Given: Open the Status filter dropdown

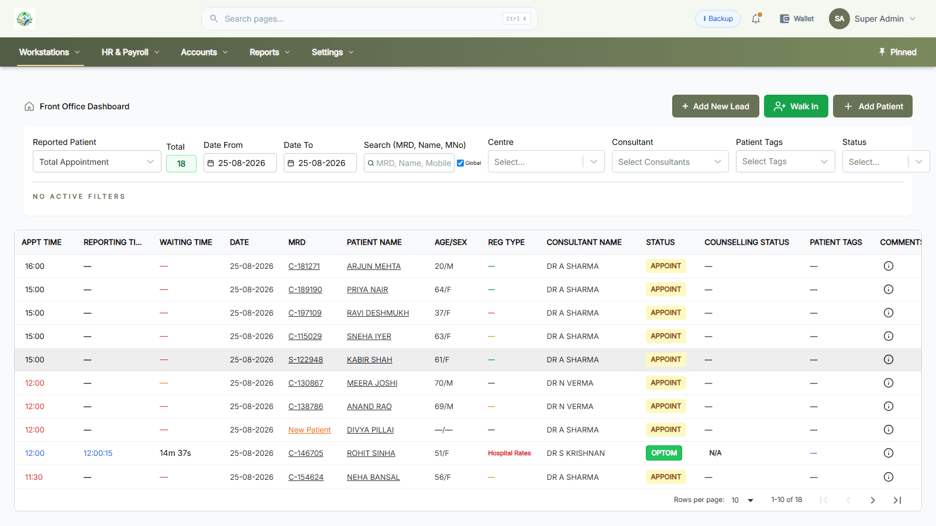Looking at the screenshot, I should [x=886, y=162].
